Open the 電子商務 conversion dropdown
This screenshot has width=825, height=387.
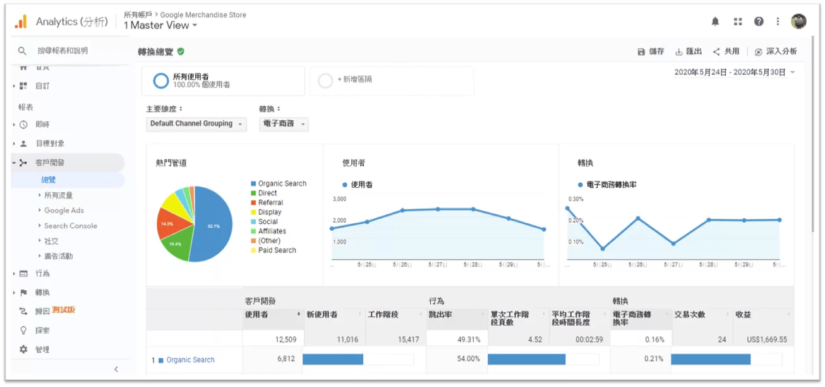click(x=284, y=124)
